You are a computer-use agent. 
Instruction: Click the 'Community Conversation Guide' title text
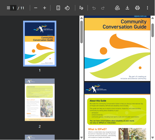tap(125, 24)
